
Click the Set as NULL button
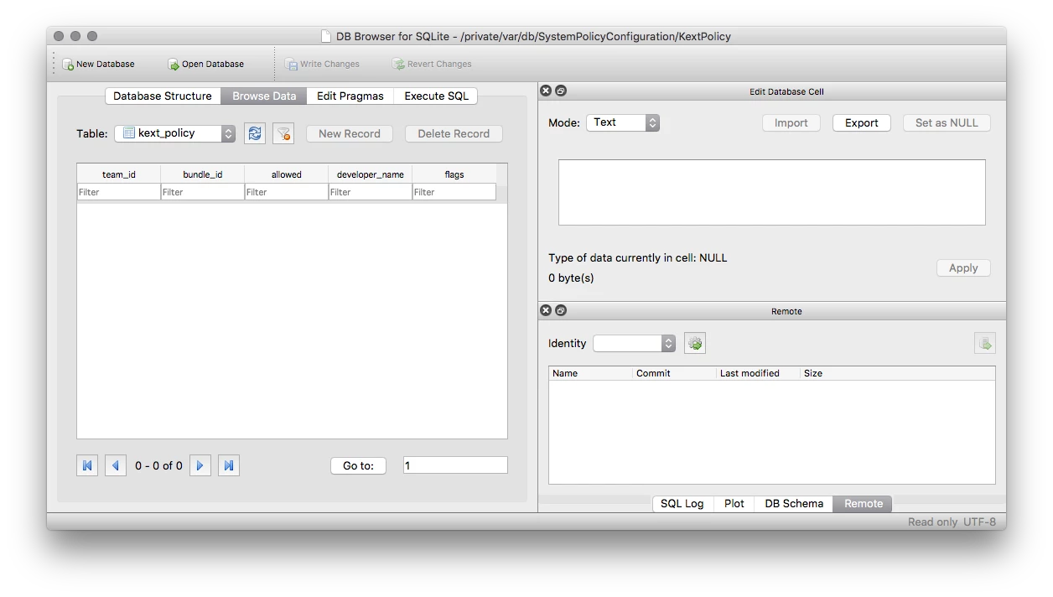click(947, 122)
